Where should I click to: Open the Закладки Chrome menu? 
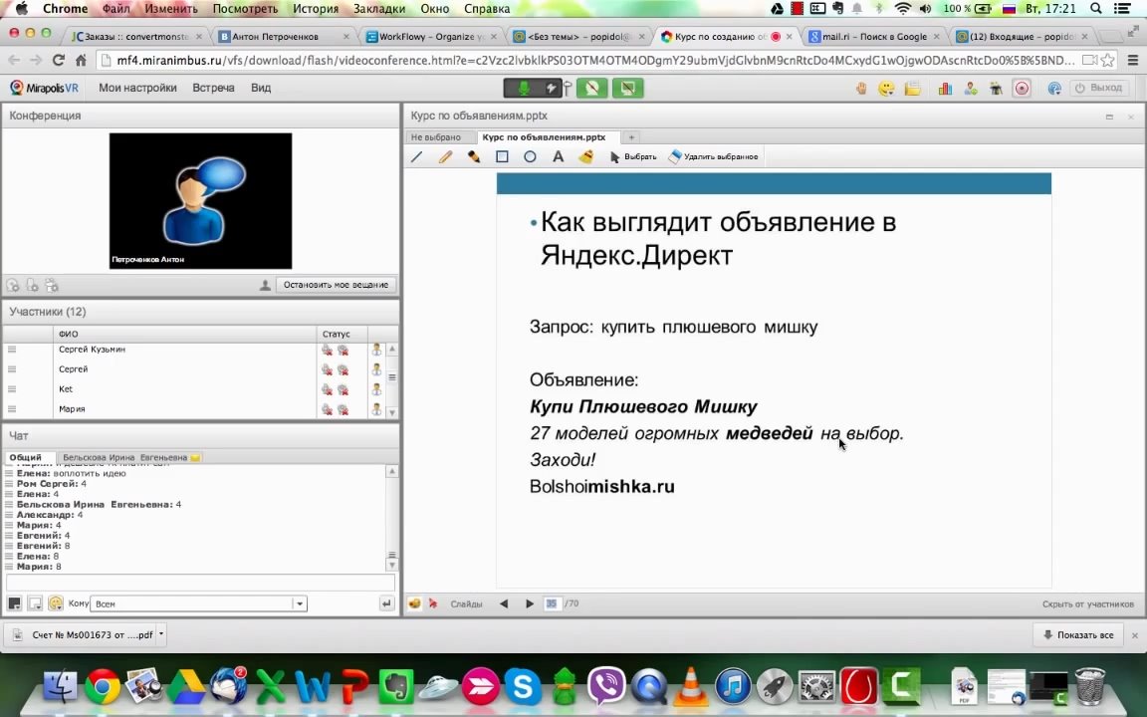379,9
